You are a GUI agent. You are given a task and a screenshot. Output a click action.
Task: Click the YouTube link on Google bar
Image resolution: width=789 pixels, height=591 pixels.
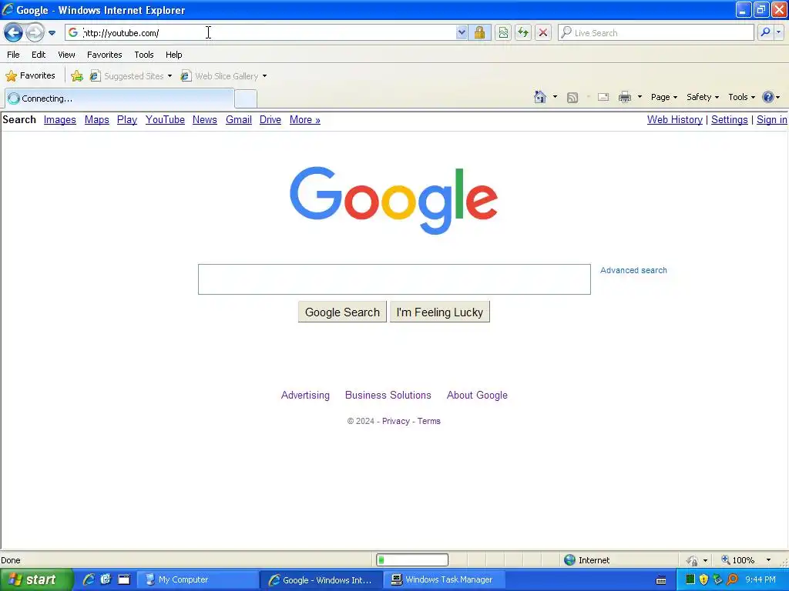click(x=165, y=119)
